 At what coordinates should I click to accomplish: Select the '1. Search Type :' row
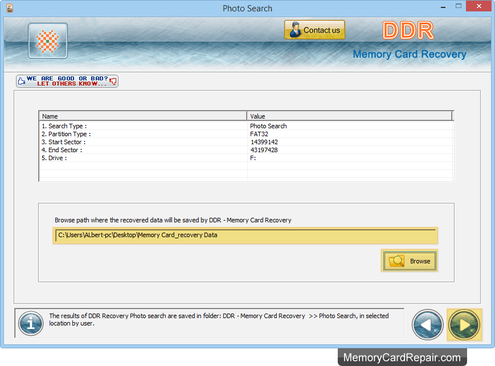point(246,126)
